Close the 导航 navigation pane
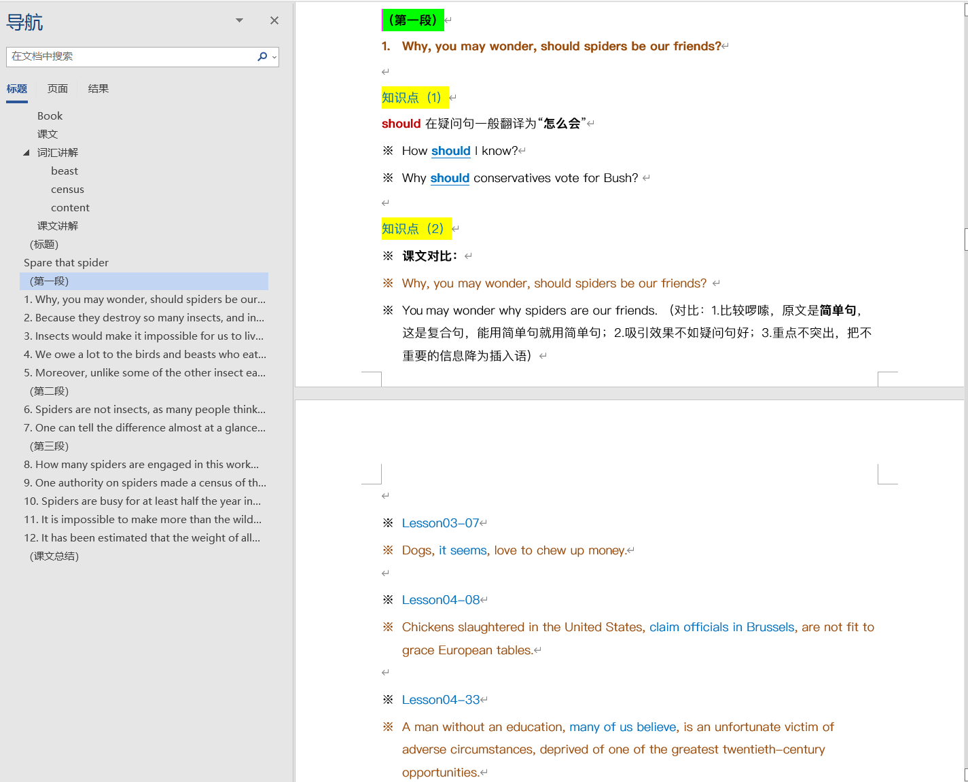The height and width of the screenshot is (782, 968). [x=274, y=20]
